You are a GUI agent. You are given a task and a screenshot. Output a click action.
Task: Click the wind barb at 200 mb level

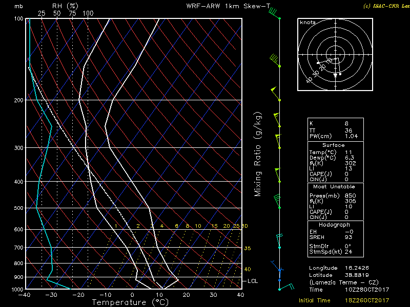click(x=276, y=94)
